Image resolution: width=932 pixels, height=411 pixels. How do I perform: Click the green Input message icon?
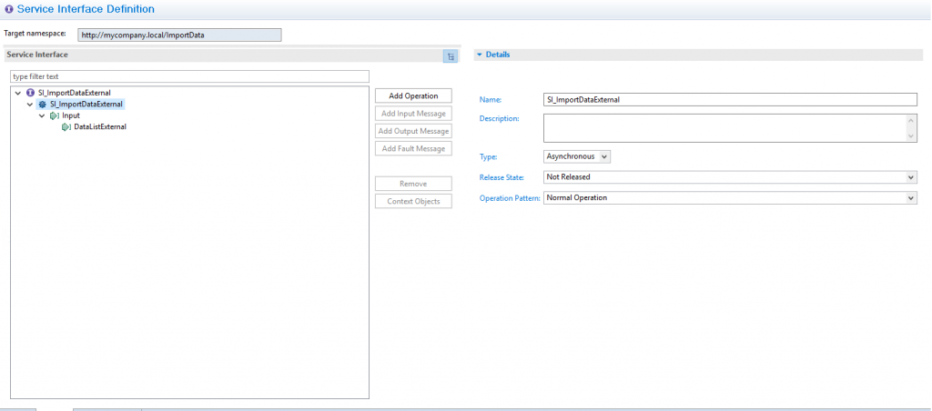(55, 115)
